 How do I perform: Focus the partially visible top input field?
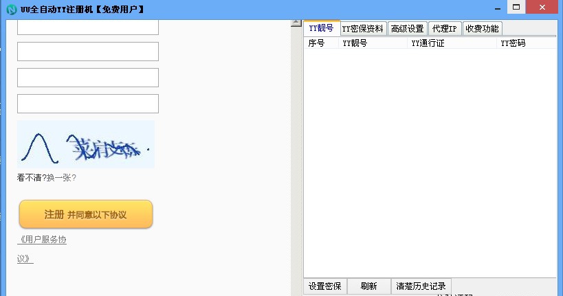(x=88, y=27)
